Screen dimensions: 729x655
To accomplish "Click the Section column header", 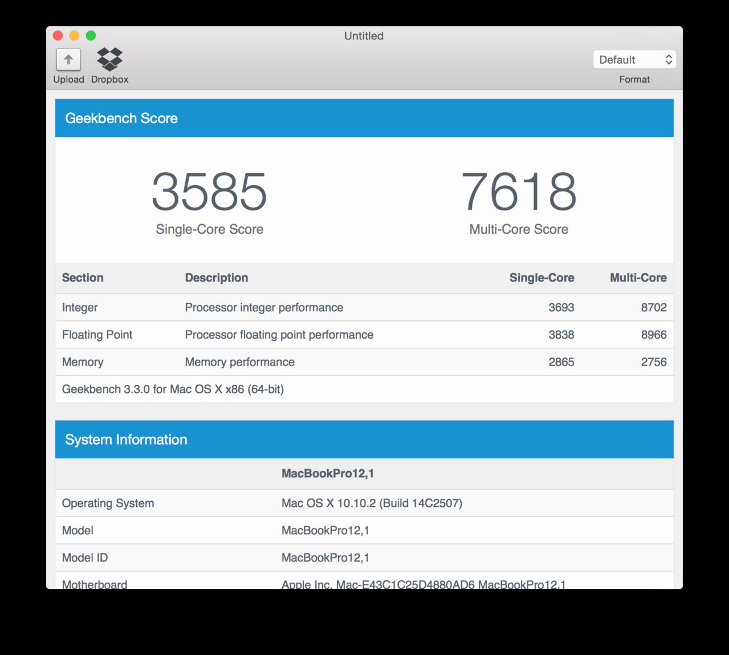I will click(83, 278).
